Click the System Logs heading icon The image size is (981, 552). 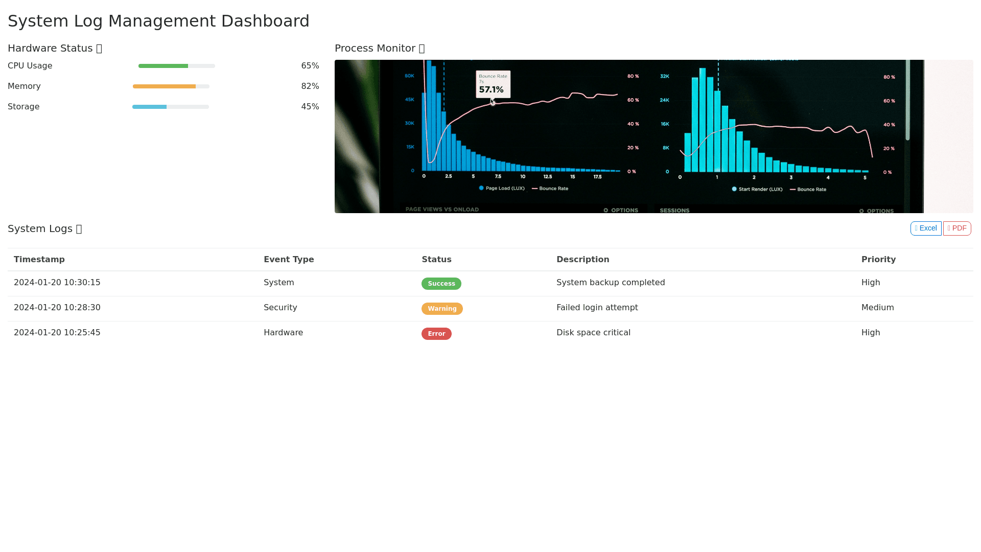[x=79, y=229]
